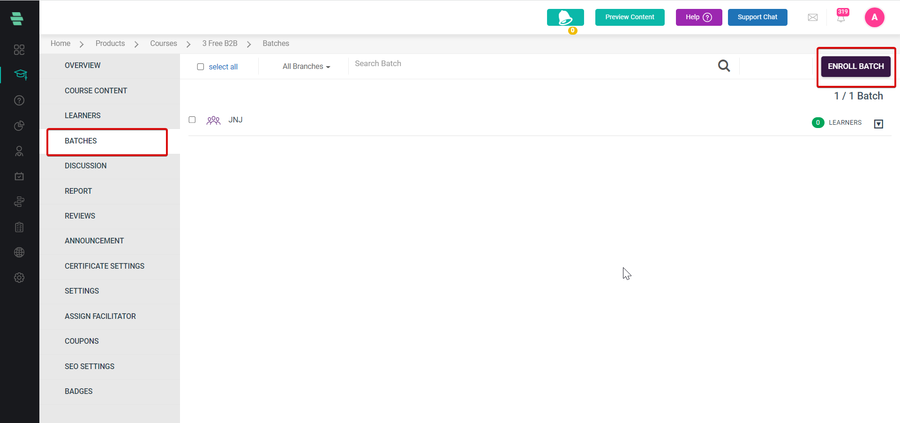
Task: Open the graduation cap courses icon
Action: pos(20,75)
